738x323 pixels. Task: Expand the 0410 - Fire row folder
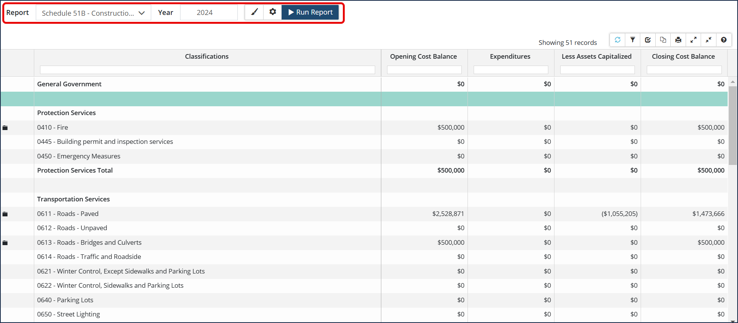pos(5,128)
